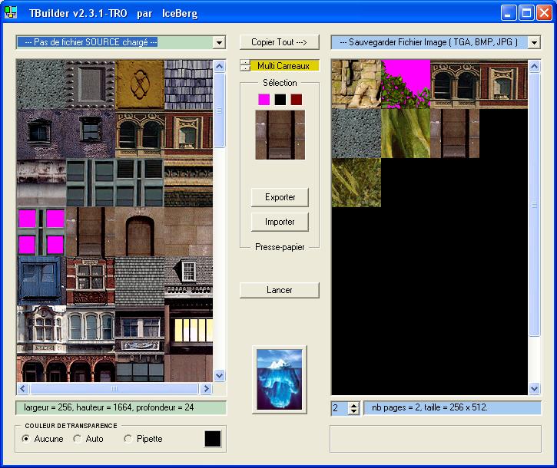Select the blue shutters tile in source

pos(41,281)
